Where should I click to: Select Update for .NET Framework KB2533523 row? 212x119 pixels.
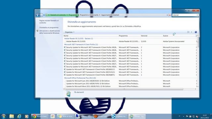click(x=130, y=72)
